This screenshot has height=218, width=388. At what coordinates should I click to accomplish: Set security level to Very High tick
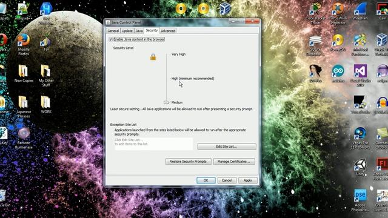tap(167, 54)
